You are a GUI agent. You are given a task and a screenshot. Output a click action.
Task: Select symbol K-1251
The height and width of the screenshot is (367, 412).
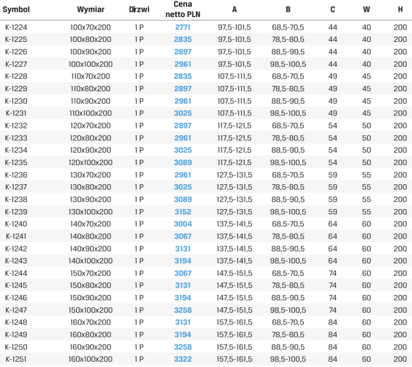16,359
